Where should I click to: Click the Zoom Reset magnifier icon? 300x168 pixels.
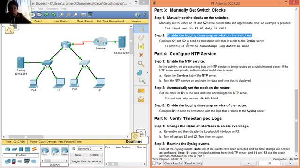coord(68,14)
